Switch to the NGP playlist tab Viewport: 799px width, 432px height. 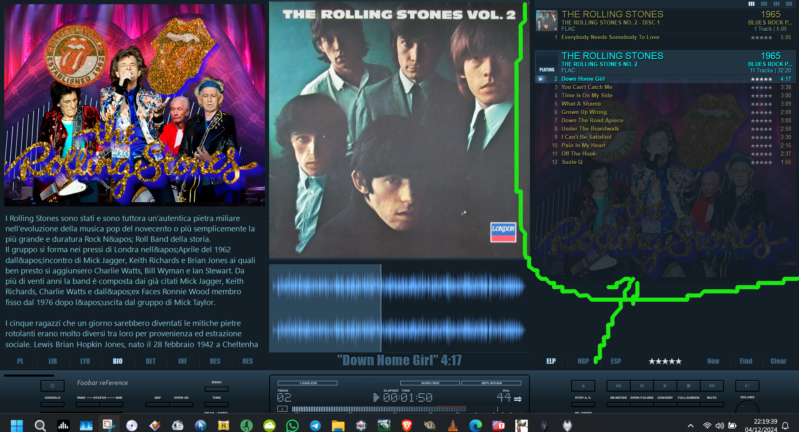pyautogui.click(x=583, y=361)
